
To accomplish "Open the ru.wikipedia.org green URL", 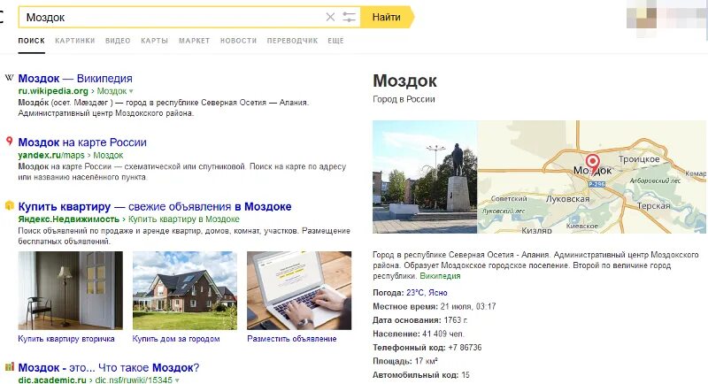I will click(53, 91).
